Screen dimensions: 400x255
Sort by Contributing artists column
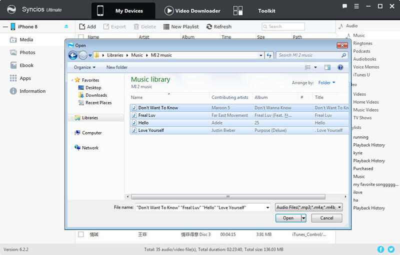point(230,97)
